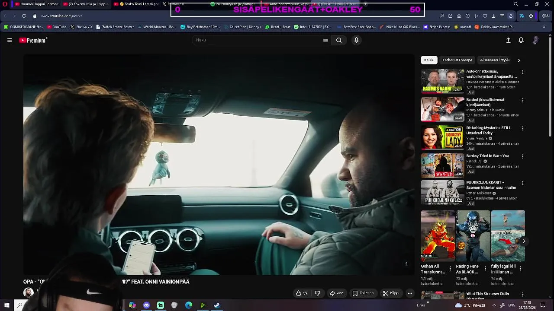Open browser downloads icon in toolbar
The height and width of the screenshot is (311, 554).
[493, 16]
